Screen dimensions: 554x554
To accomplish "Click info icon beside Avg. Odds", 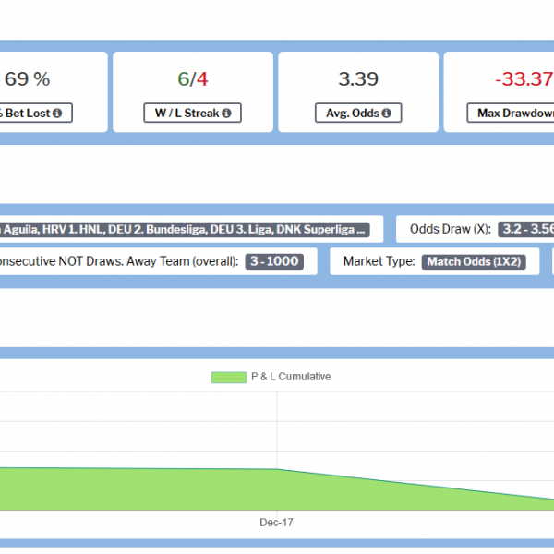I will (386, 114).
